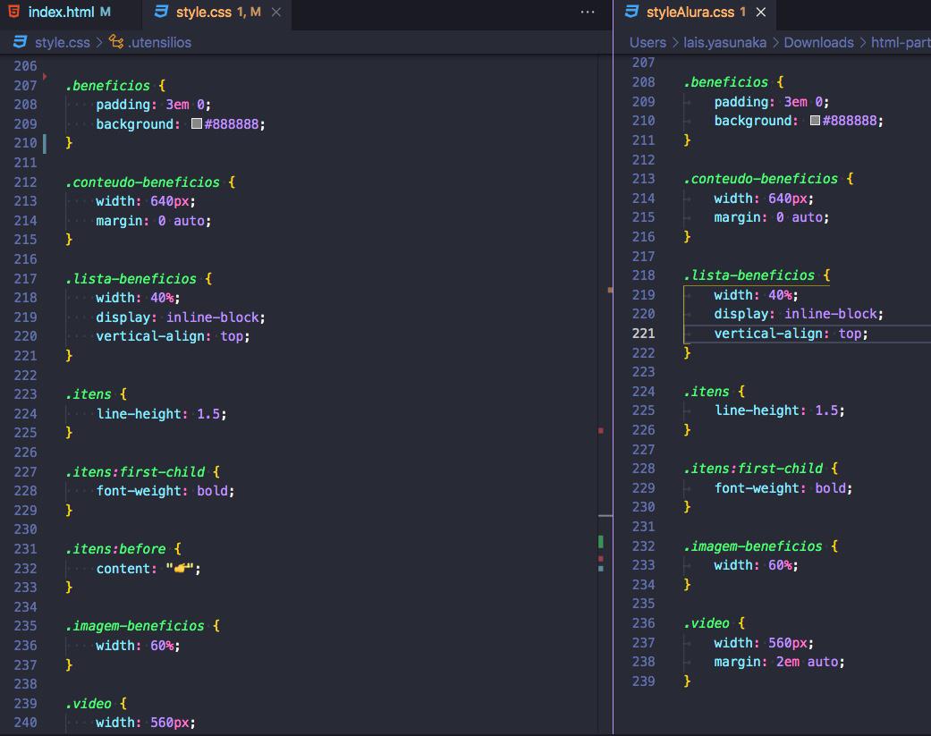Click 'width: 60%;' in styleAlura.css

756,565
